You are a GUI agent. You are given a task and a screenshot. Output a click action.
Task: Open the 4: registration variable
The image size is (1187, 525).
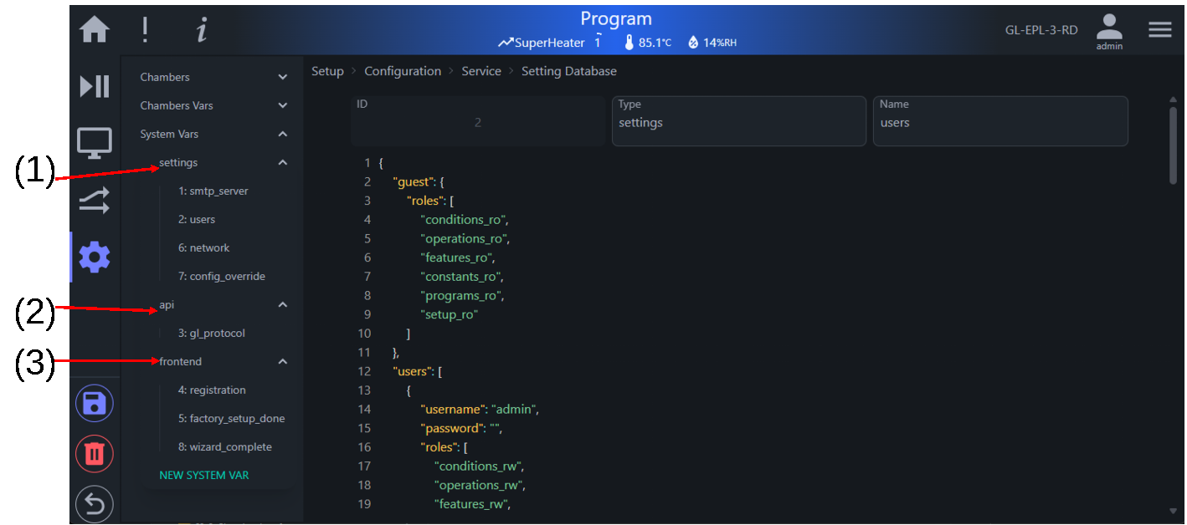tap(212, 390)
